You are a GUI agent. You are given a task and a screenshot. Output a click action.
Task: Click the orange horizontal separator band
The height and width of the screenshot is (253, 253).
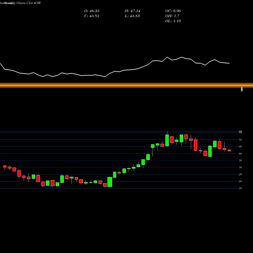coord(126,85)
